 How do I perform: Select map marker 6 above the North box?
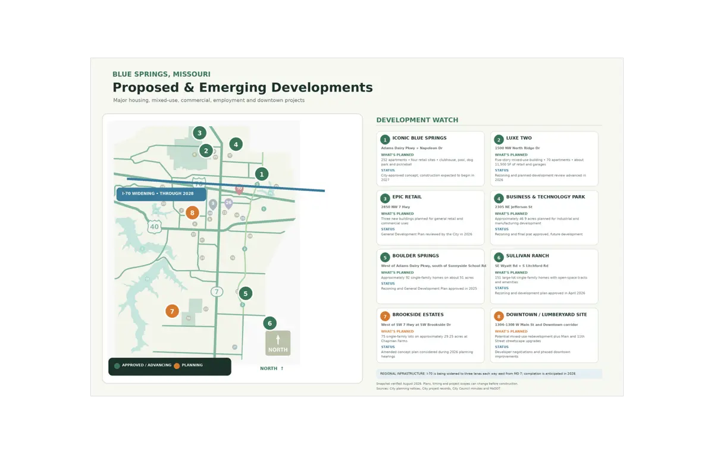pyautogui.click(x=270, y=324)
